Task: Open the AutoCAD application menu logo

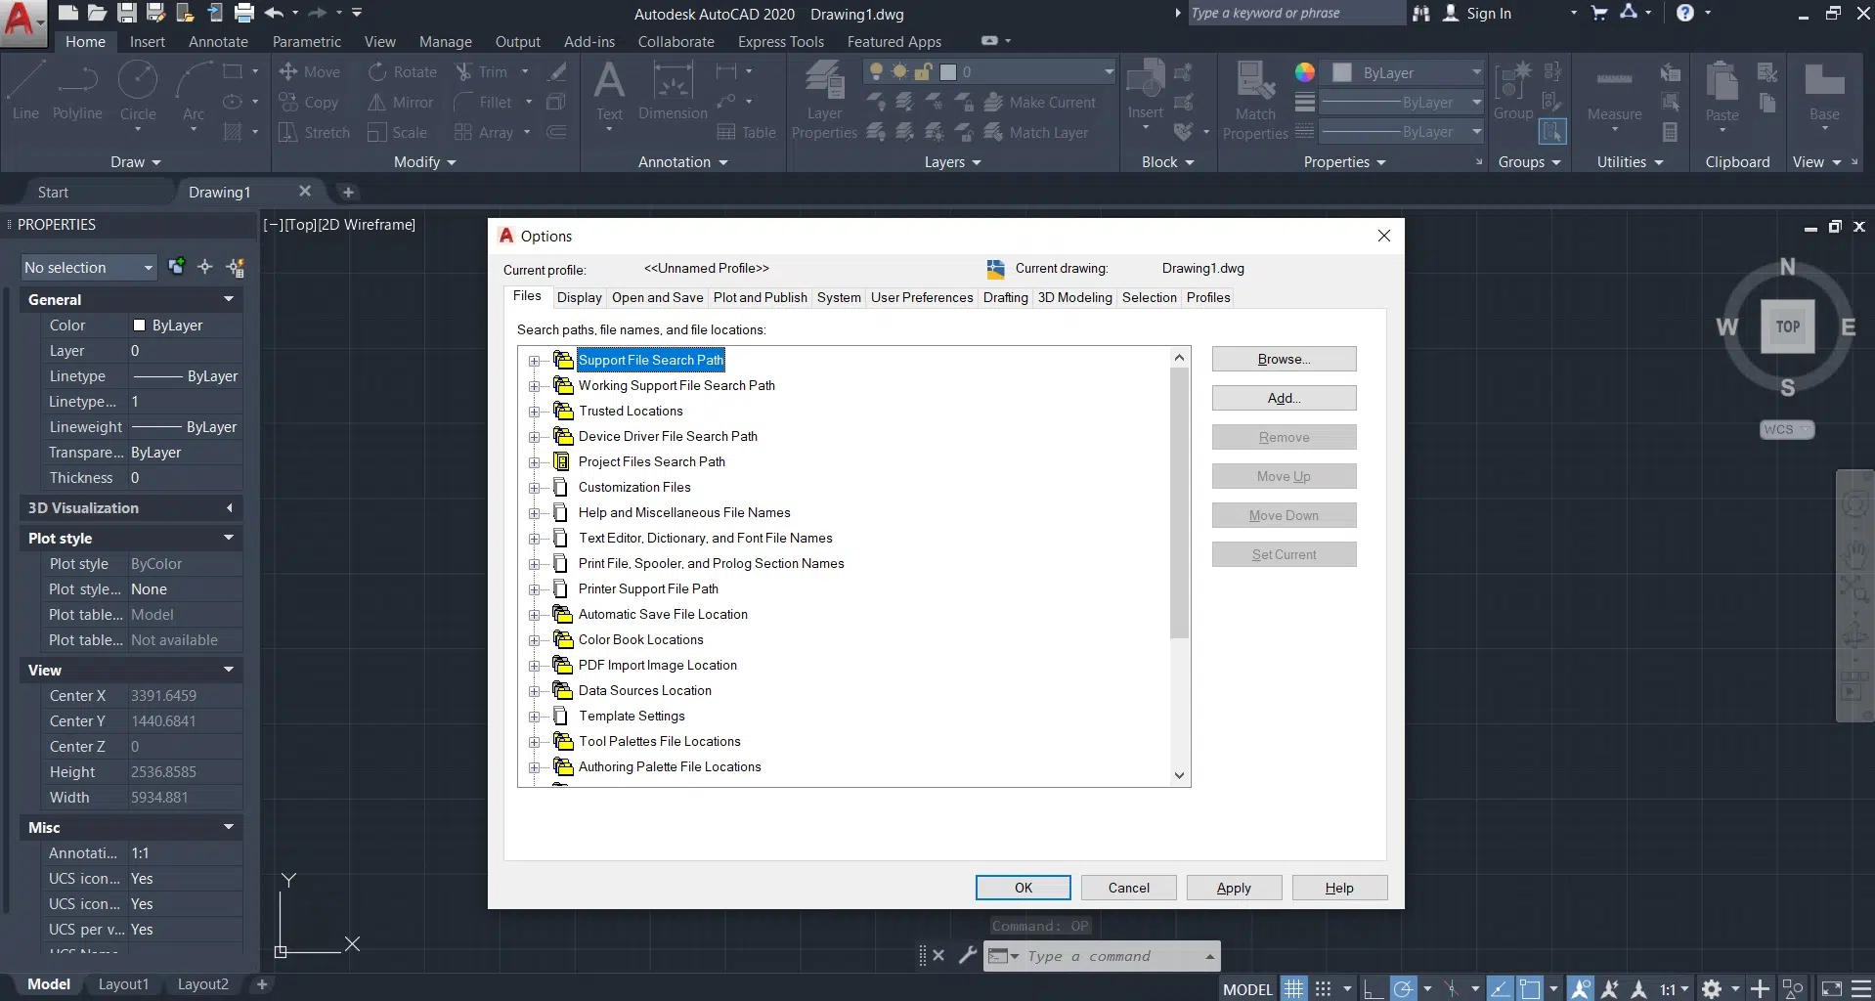Action: pyautogui.click(x=22, y=20)
